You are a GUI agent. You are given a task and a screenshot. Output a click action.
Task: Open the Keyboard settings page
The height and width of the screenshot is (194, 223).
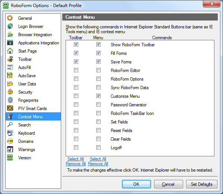pyautogui.click(x=33, y=133)
